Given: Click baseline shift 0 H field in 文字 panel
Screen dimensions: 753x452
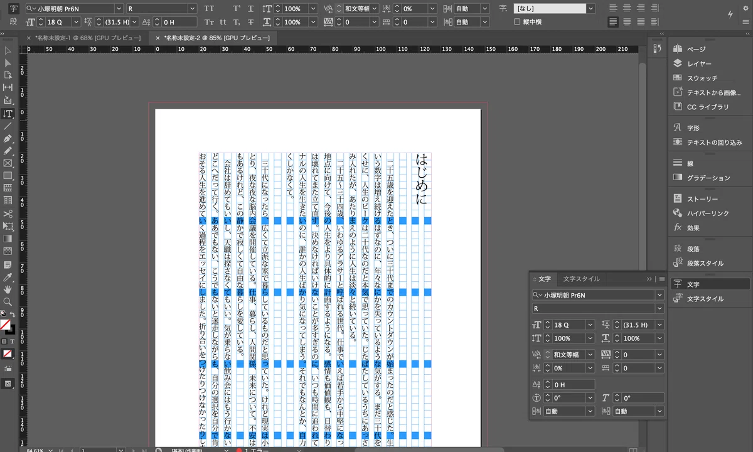Looking at the screenshot, I should tap(573, 384).
